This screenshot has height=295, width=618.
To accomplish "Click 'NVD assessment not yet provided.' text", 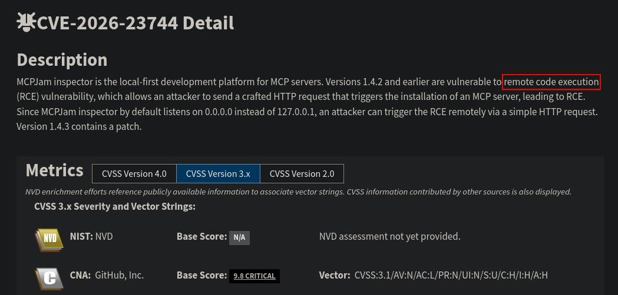I will click(x=390, y=236).
